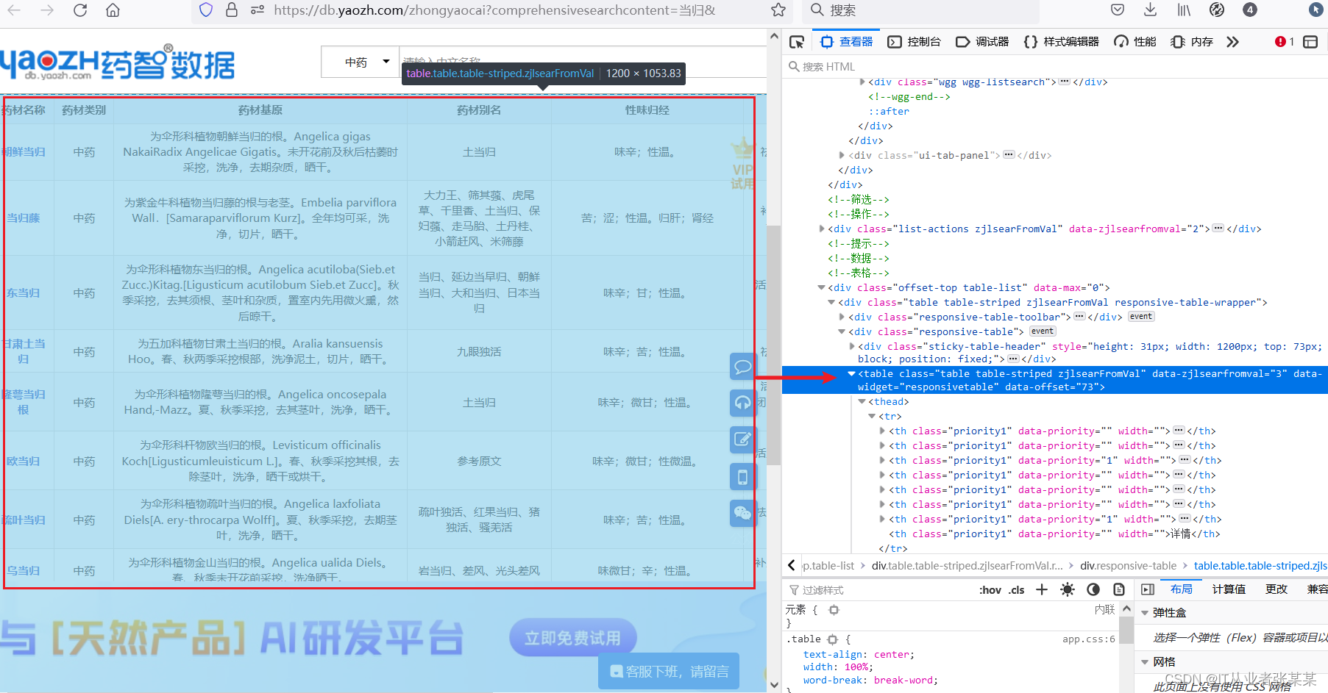Click the 客服下班，请留言 message button
Viewport: 1328px width, 693px height.
(669, 671)
